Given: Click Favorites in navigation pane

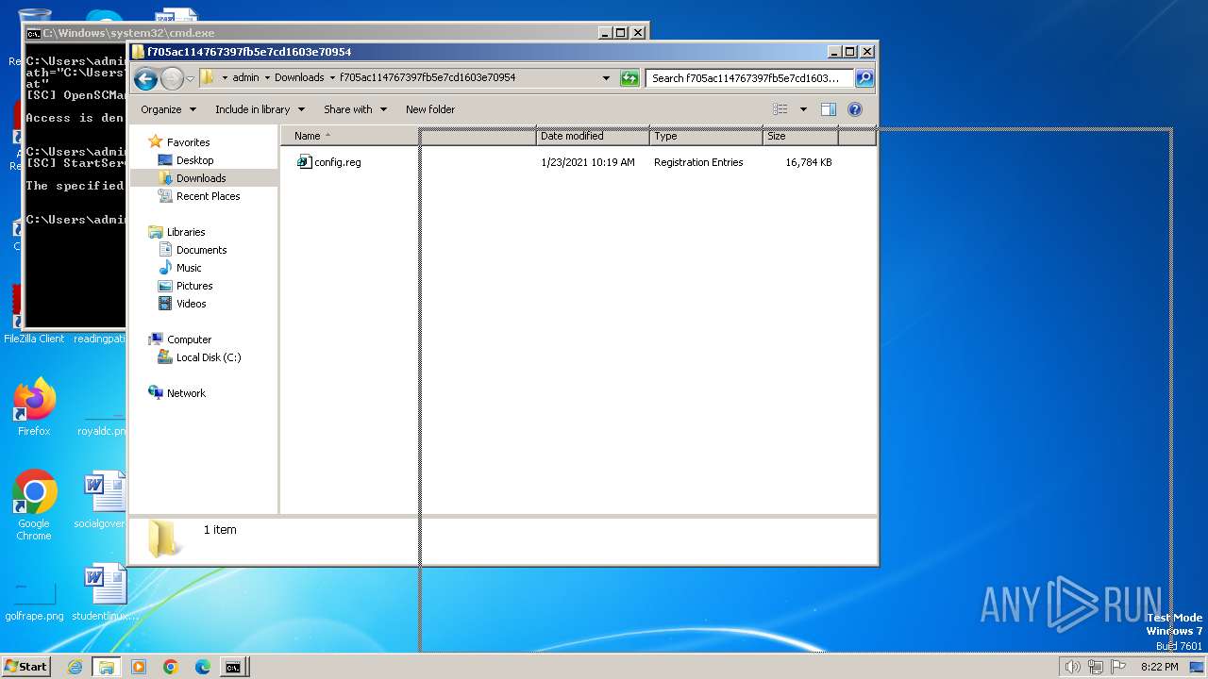Looking at the screenshot, I should (x=188, y=142).
